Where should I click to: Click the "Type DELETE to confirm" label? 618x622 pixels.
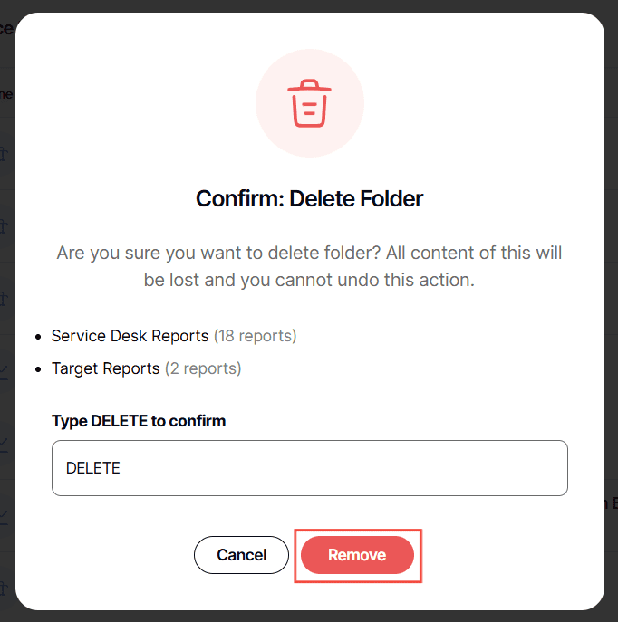[x=139, y=421]
